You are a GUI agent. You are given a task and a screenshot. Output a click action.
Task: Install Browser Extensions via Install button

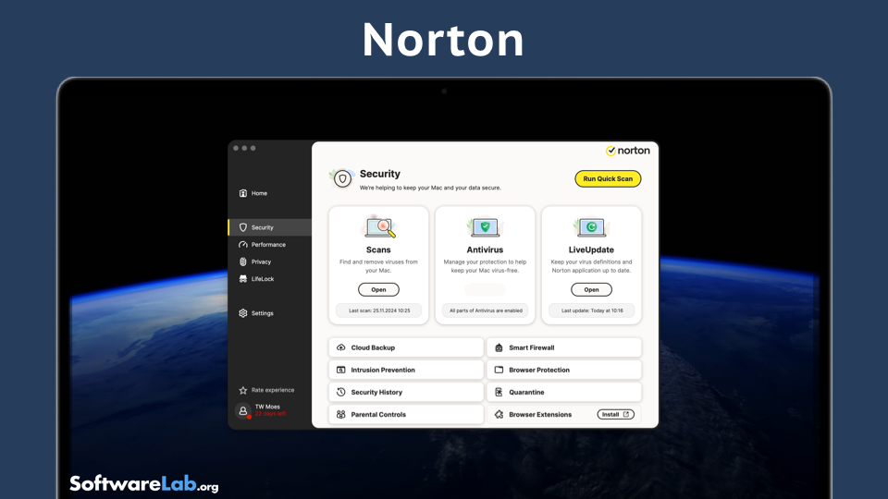(615, 414)
